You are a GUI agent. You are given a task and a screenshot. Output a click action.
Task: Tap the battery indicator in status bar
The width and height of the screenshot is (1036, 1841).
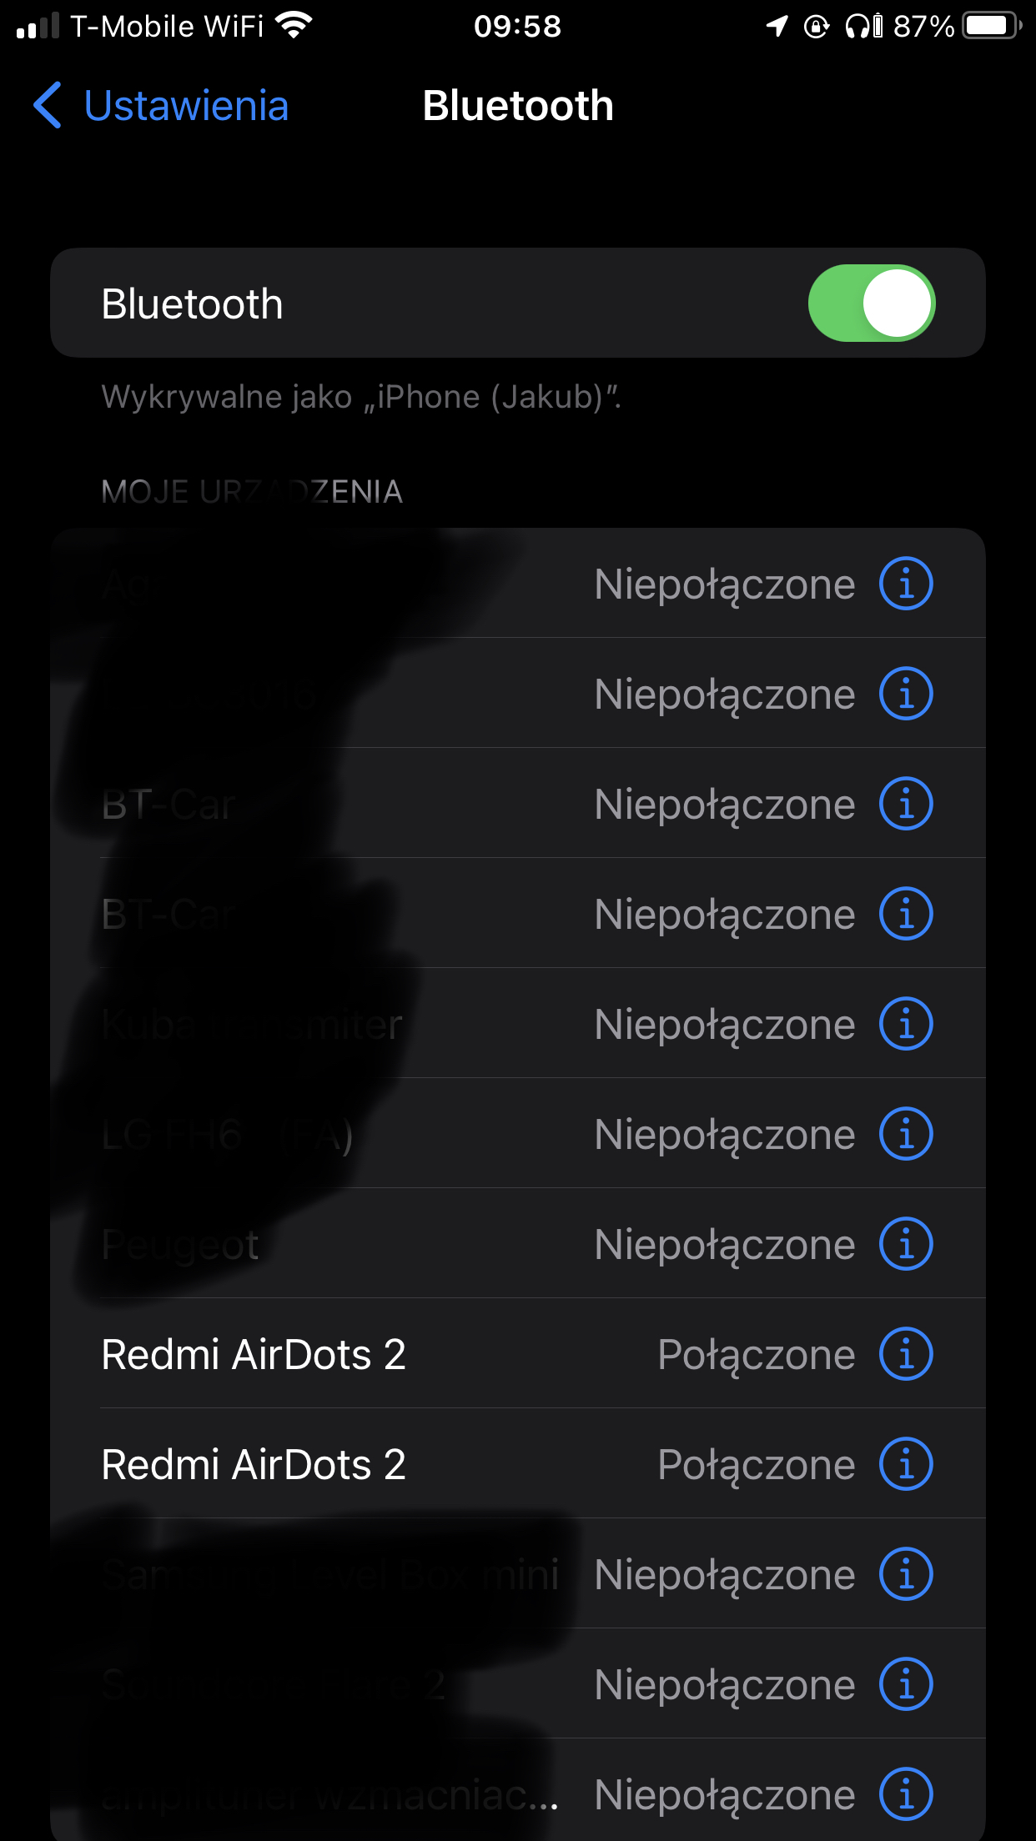[x=992, y=26]
